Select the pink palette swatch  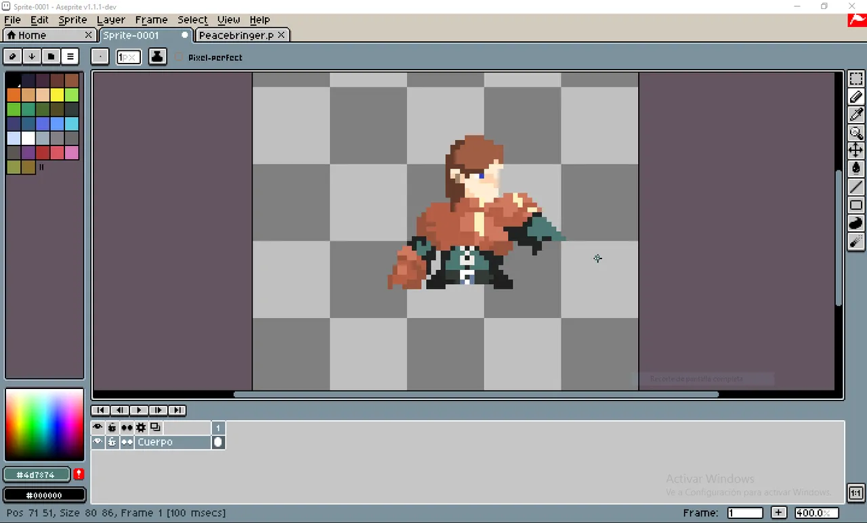(x=71, y=153)
